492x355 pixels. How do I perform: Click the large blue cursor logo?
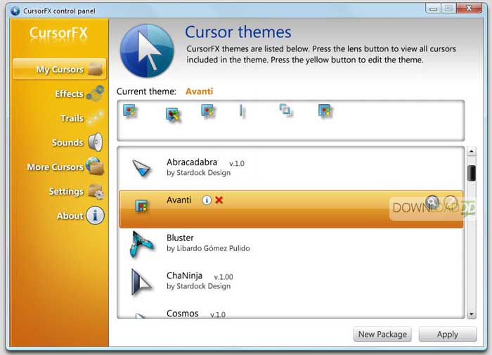pos(147,51)
